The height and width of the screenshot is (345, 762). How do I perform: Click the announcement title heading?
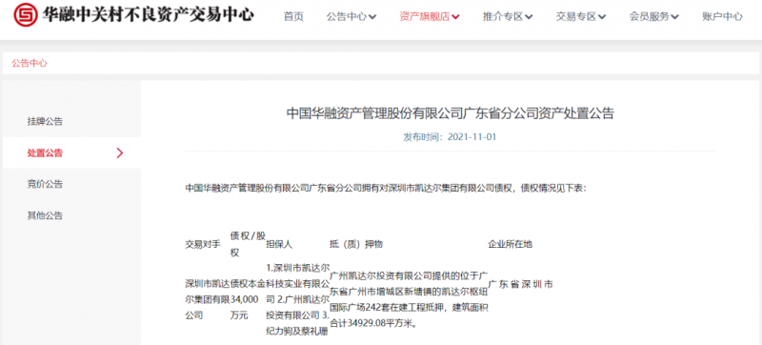[x=450, y=113]
